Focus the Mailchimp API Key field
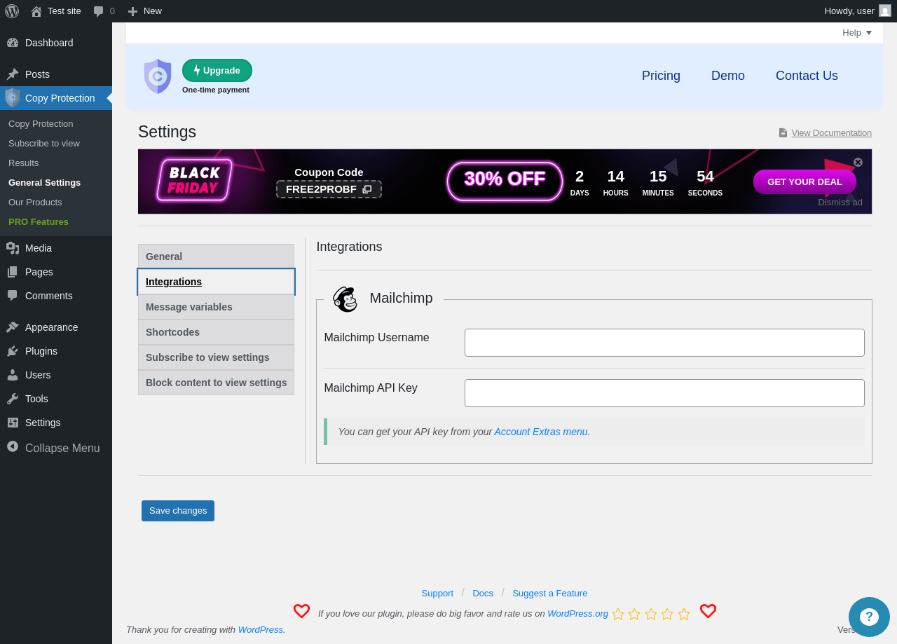This screenshot has width=897, height=644. pyautogui.click(x=664, y=393)
